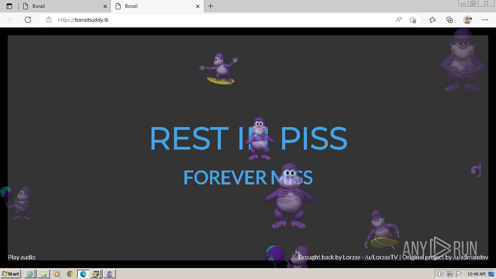Go back to the previous page
Viewport: 496px width, 279px height.
(11, 20)
